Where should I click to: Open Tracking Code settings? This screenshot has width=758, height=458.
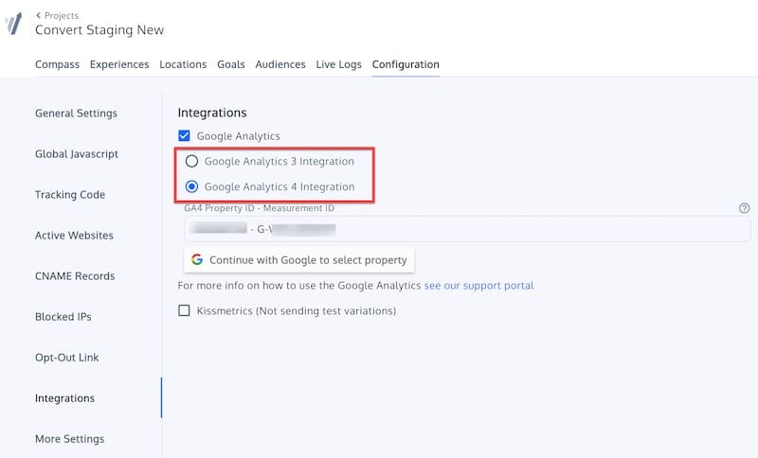point(69,195)
